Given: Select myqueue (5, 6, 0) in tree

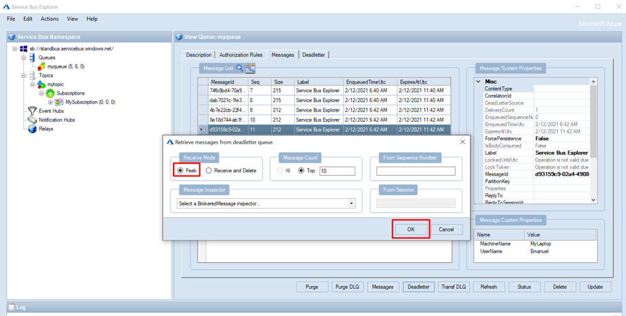Looking at the screenshot, I should tap(66, 66).
